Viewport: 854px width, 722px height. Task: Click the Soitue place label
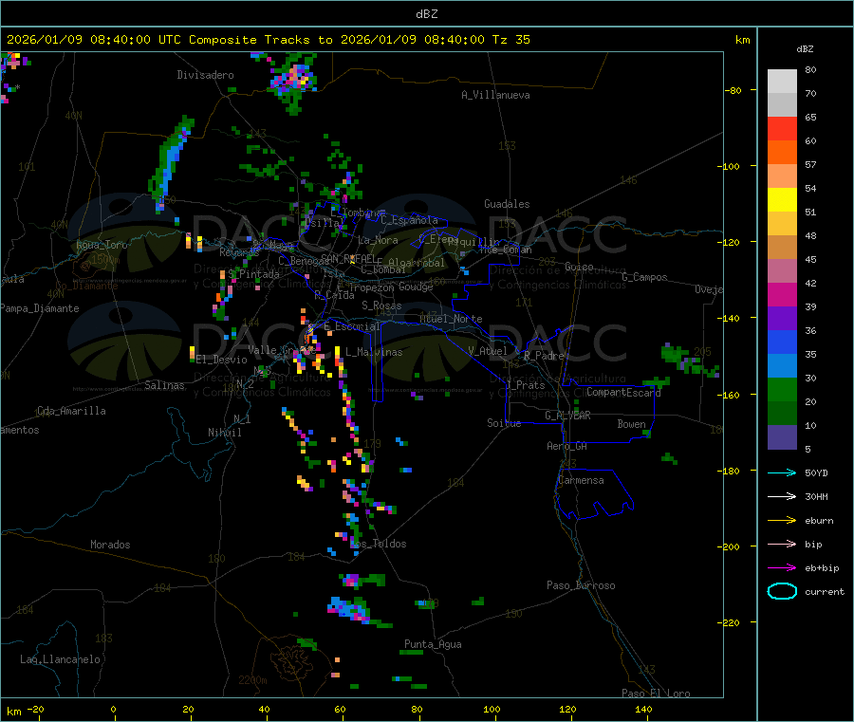[x=504, y=423]
